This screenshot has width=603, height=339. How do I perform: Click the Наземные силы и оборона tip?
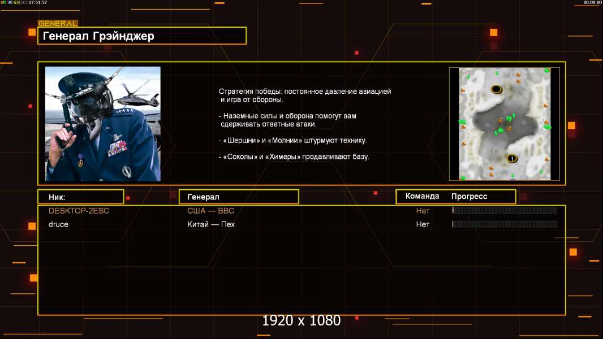(x=288, y=120)
